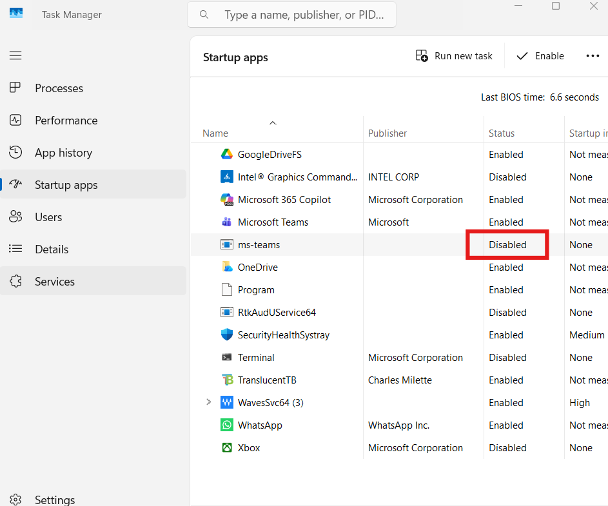Screen dimensions: 608x506
Task: Click the SecurityHealthSystray shield icon
Action: tap(227, 335)
